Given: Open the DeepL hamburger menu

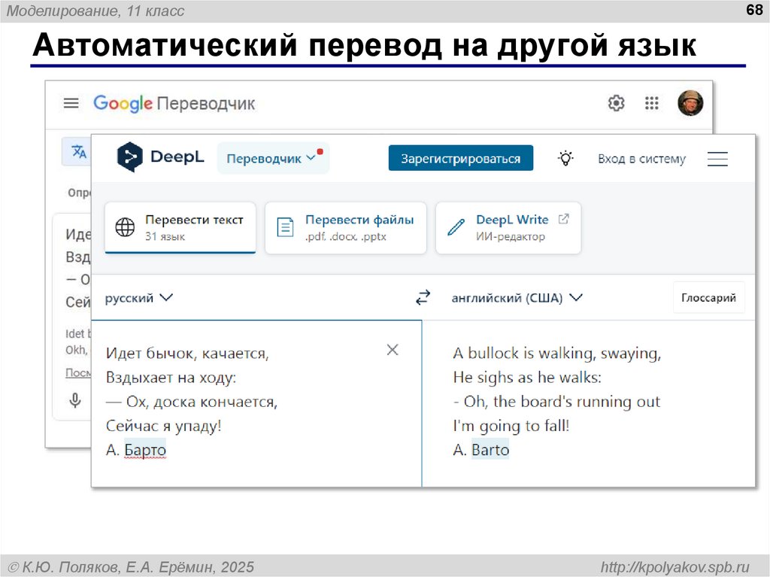Looking at the screenshot, I should 717,159.
